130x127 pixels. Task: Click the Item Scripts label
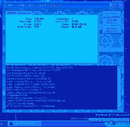pos(26,22)
